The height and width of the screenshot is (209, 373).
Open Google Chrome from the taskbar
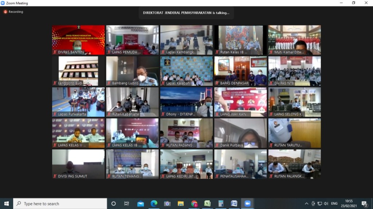pyautogui.click(x=194, y=204)
